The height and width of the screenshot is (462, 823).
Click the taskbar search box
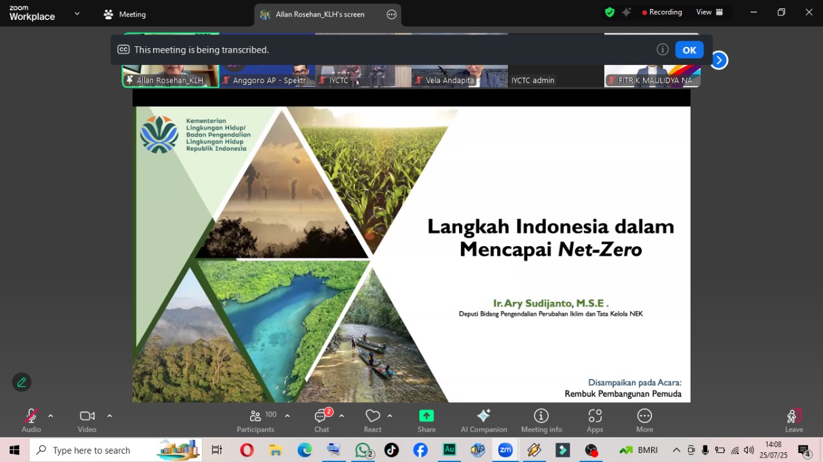[x=116, y=450]
